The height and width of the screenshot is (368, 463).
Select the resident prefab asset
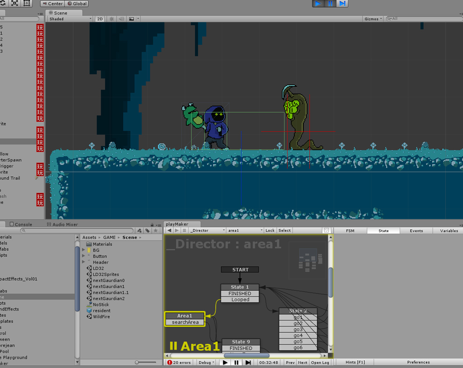99,311
